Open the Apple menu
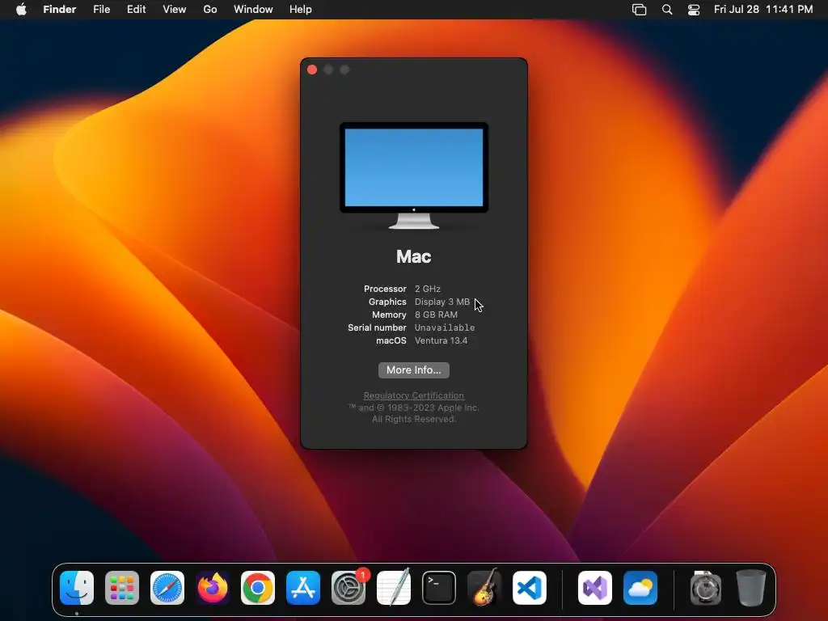The width and height of the screenshot is (828, 621). [x=21, y=10]
